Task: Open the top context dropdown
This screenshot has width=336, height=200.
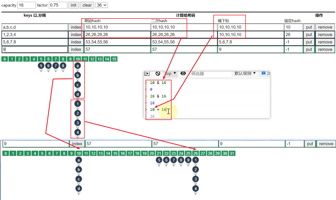Action: click(171, 73)
